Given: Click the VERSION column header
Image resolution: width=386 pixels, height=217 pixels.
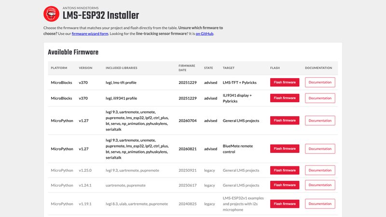Looking at the screenshot, I should pyautogui.click(x=85, y=68).
